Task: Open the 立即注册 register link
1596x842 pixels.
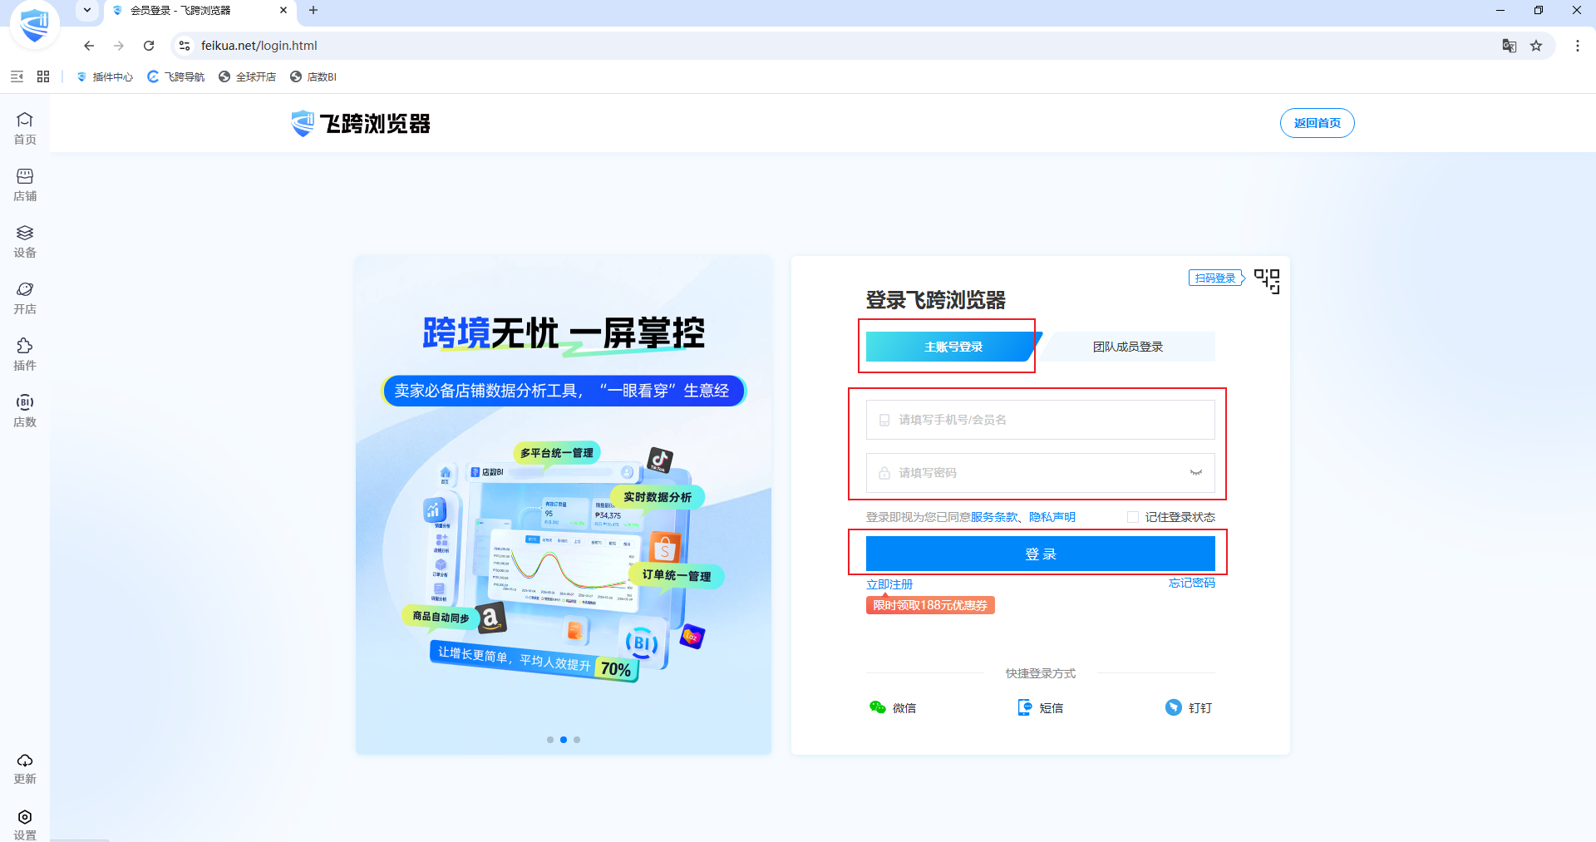Action: (x=889, y=584)
